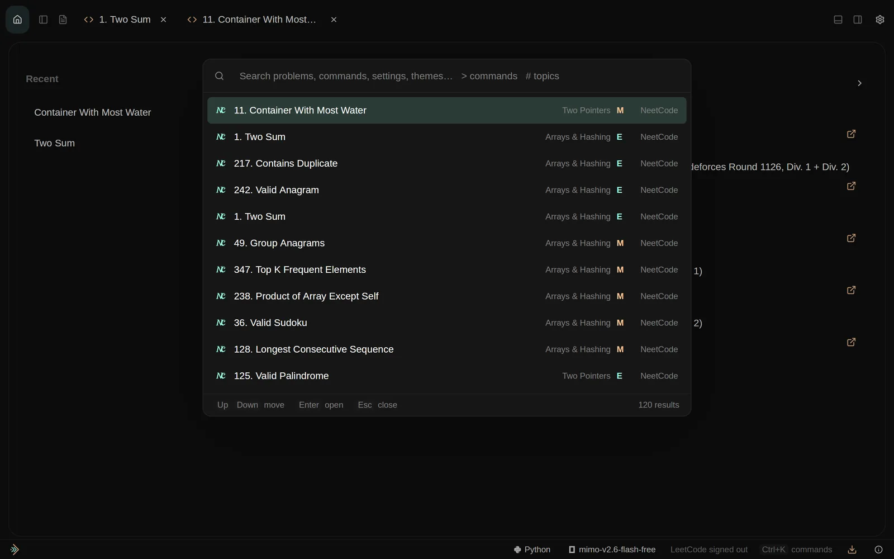The width and height of the screenshot is (894, 559).
Task: Click the download icon in status bar
Action: (852, 549)
